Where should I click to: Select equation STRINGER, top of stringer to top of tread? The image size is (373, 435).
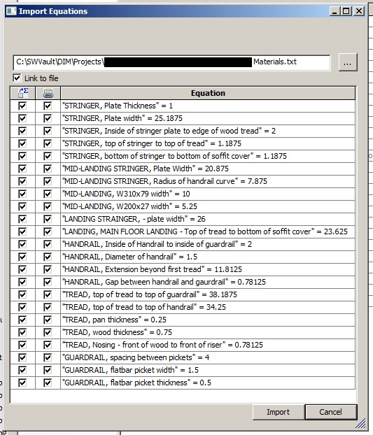[208, 143]
